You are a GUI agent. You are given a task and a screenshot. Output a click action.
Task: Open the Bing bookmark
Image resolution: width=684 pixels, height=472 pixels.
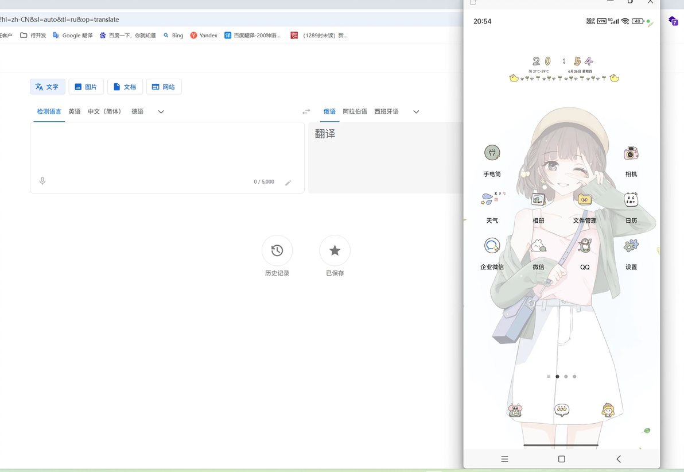[173, 36]
